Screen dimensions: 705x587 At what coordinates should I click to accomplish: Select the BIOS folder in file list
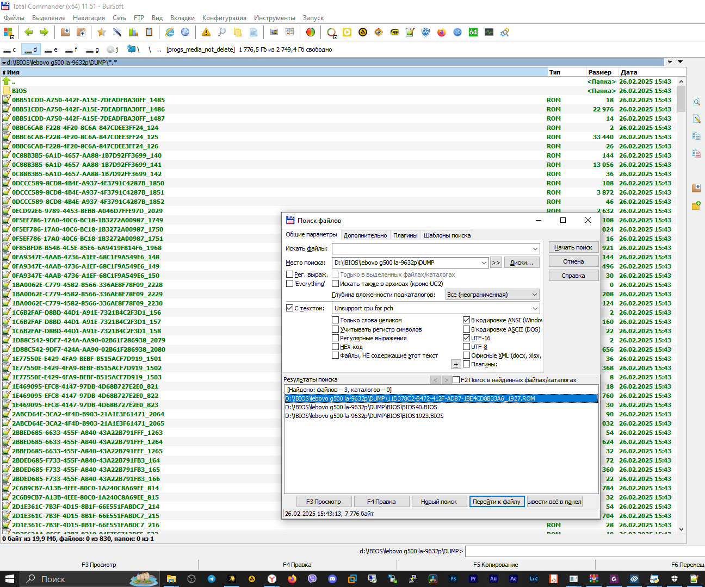tap(19, 91)
